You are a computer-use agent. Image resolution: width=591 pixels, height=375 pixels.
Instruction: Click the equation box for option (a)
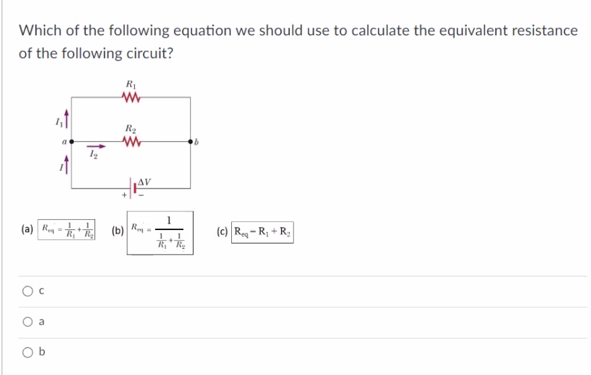click(67, 229)
